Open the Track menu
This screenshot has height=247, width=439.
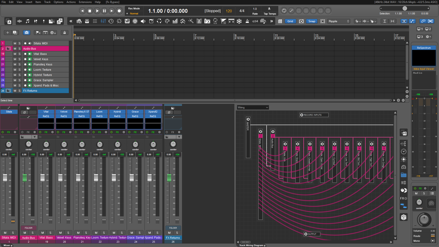47,2
